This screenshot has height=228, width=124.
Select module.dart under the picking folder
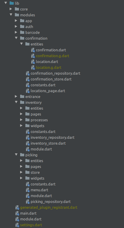tap(41, 196)
